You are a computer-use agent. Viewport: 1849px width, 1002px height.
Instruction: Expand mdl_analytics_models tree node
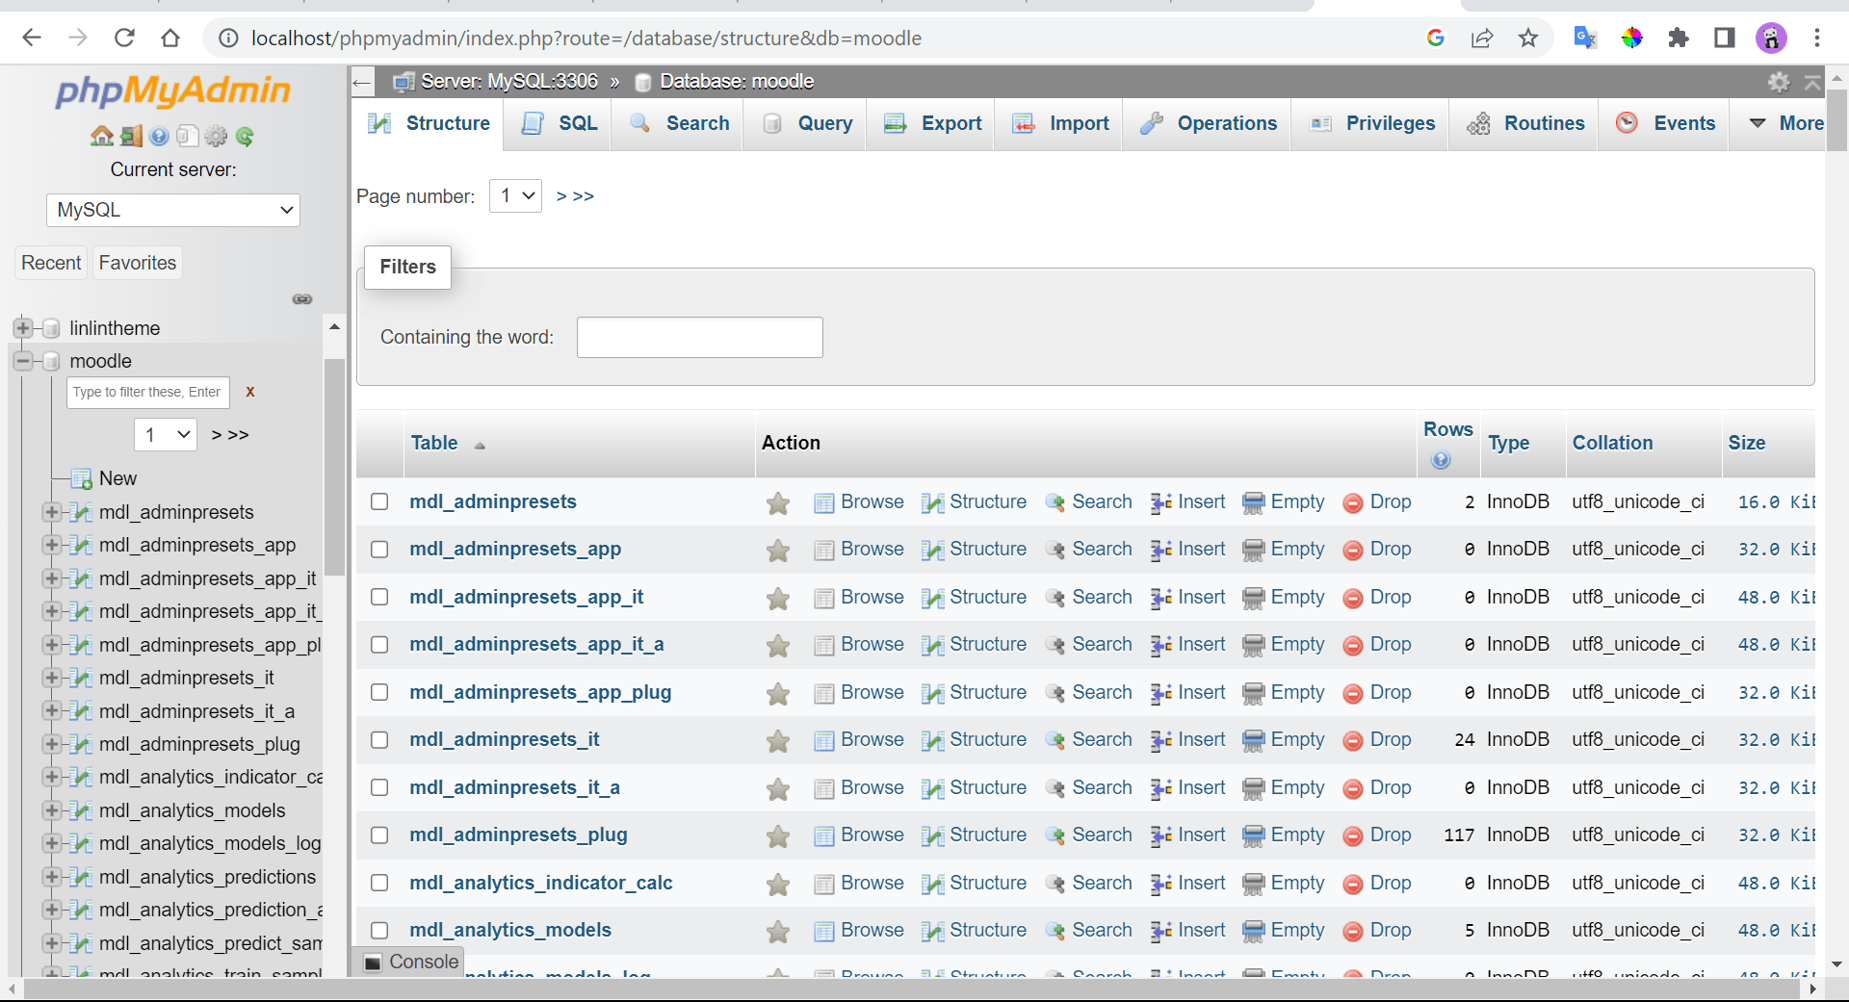click(x=52, y=810)
